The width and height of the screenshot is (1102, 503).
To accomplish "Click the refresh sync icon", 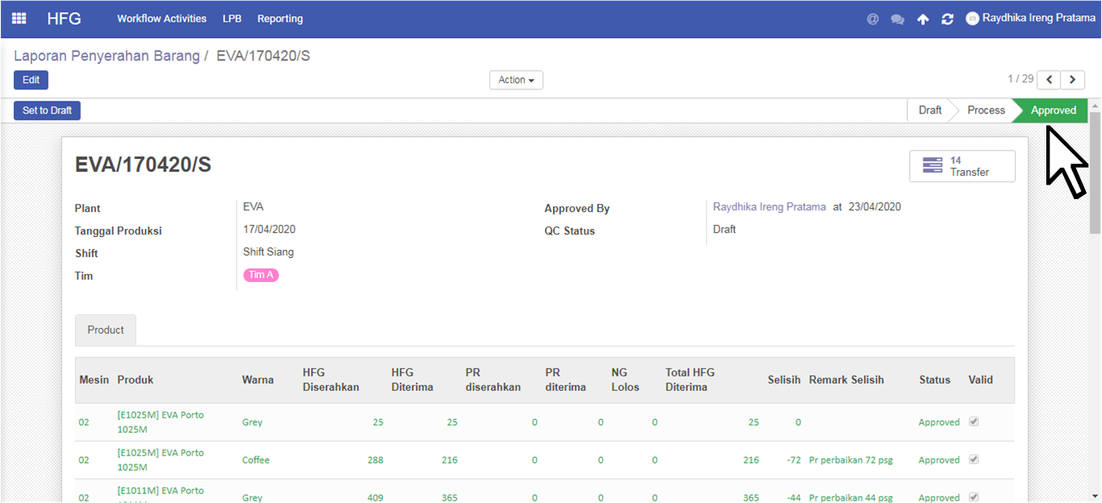I will click(x=947, y=19).
